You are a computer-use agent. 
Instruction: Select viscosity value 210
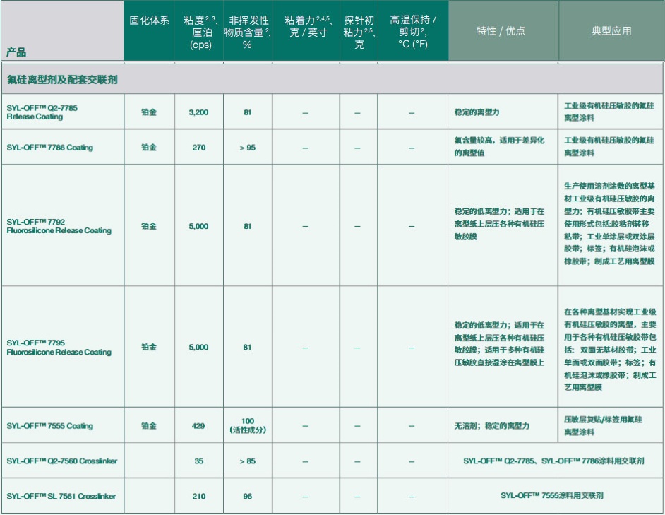pos(199,496)
